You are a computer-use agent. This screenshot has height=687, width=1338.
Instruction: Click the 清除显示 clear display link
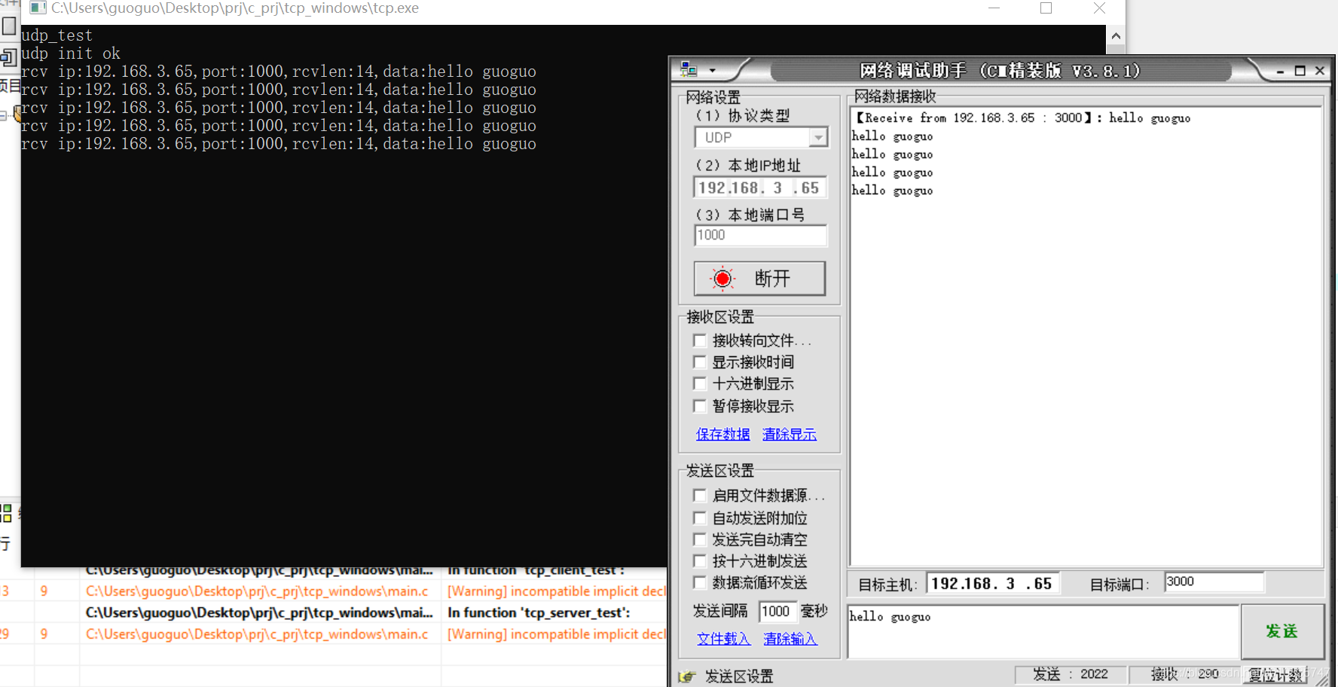(x=789, y=434)
